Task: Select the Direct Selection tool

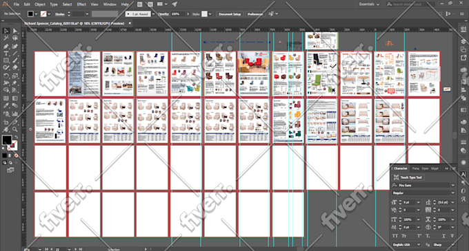Action: [15, 31]
